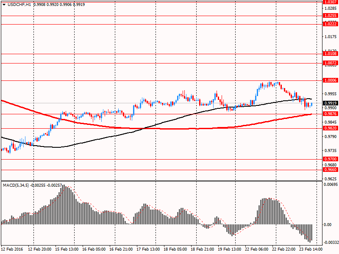Select the 23 Feb 14:00 time axis label
The height and width of the screenshot is (254, 339).
pyautogui.click(x=311, y=249)
